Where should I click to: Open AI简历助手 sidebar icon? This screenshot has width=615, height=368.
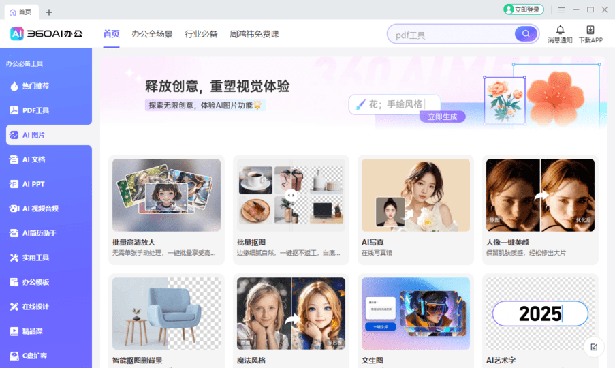pyautogui.click(x=14, y=233)
